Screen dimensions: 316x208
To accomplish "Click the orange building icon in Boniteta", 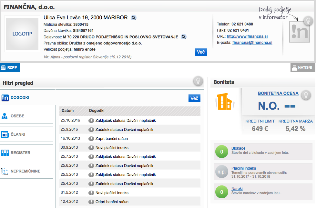I will pos(225,101).
